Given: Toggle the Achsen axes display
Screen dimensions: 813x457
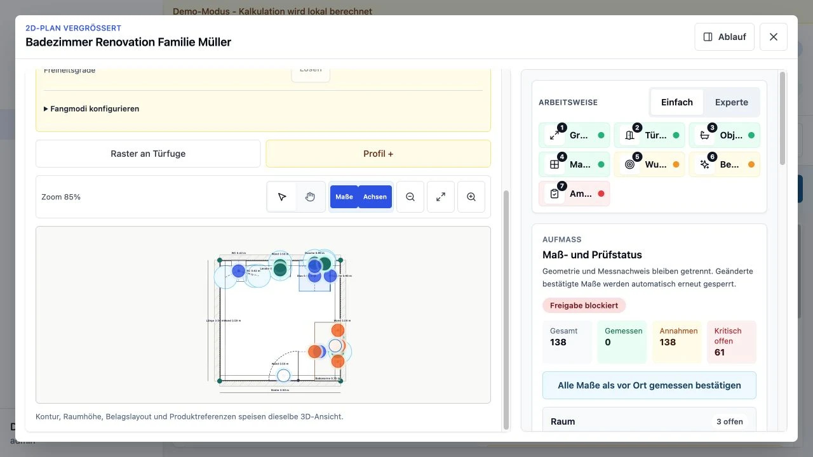Looking at the screenshot, I should [375, 197].
